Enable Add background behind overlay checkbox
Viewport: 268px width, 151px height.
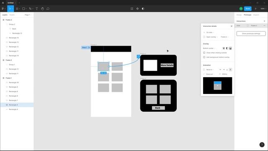[204, 57]
